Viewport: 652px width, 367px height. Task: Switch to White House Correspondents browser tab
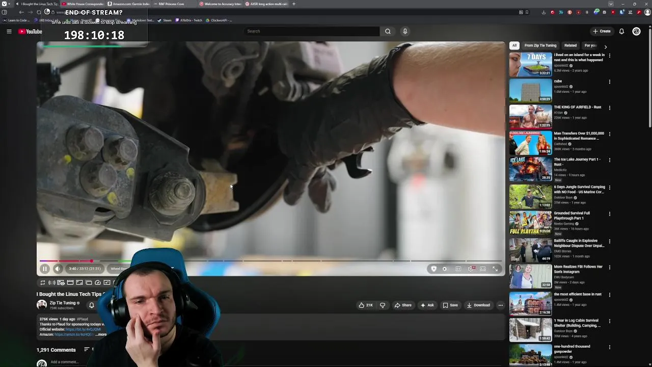pyautogui.click(x=82, y=4)
